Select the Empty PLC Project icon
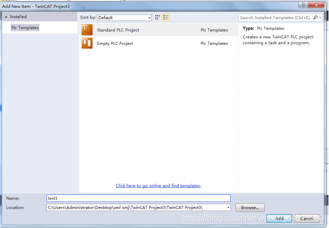 click(x=87, y=43)
